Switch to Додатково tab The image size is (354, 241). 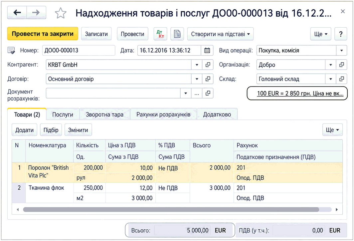tap(217, 115)
